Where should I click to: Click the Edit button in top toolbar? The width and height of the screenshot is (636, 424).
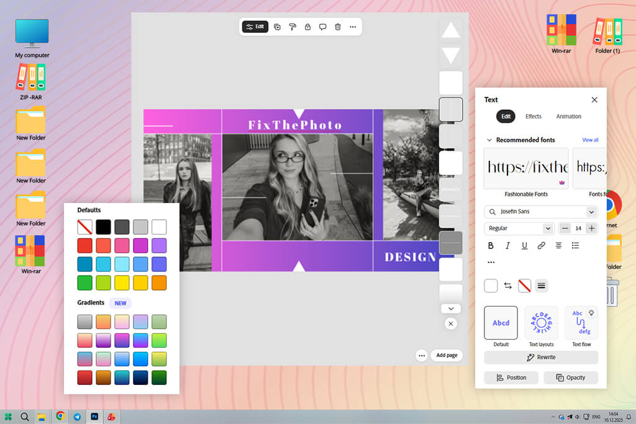(255, 27)
